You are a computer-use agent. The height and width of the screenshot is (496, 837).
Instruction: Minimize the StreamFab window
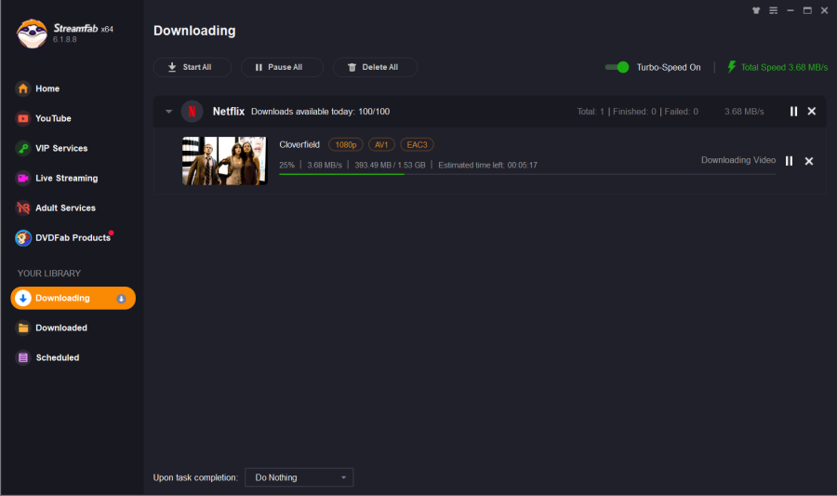[790, 10]
